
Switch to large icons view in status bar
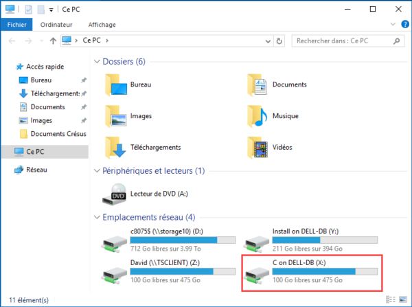tap(403, 299)
